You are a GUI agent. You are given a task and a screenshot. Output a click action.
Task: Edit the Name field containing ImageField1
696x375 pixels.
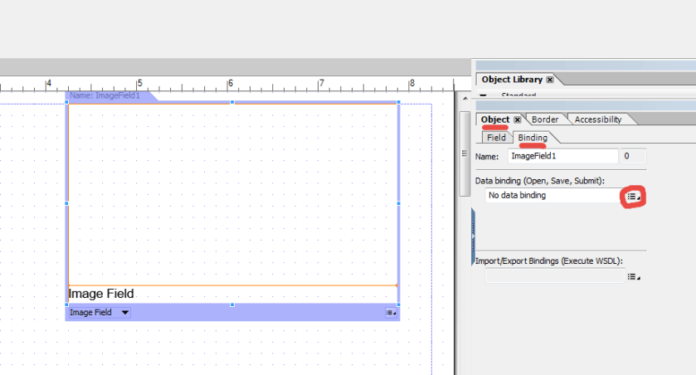562,156
